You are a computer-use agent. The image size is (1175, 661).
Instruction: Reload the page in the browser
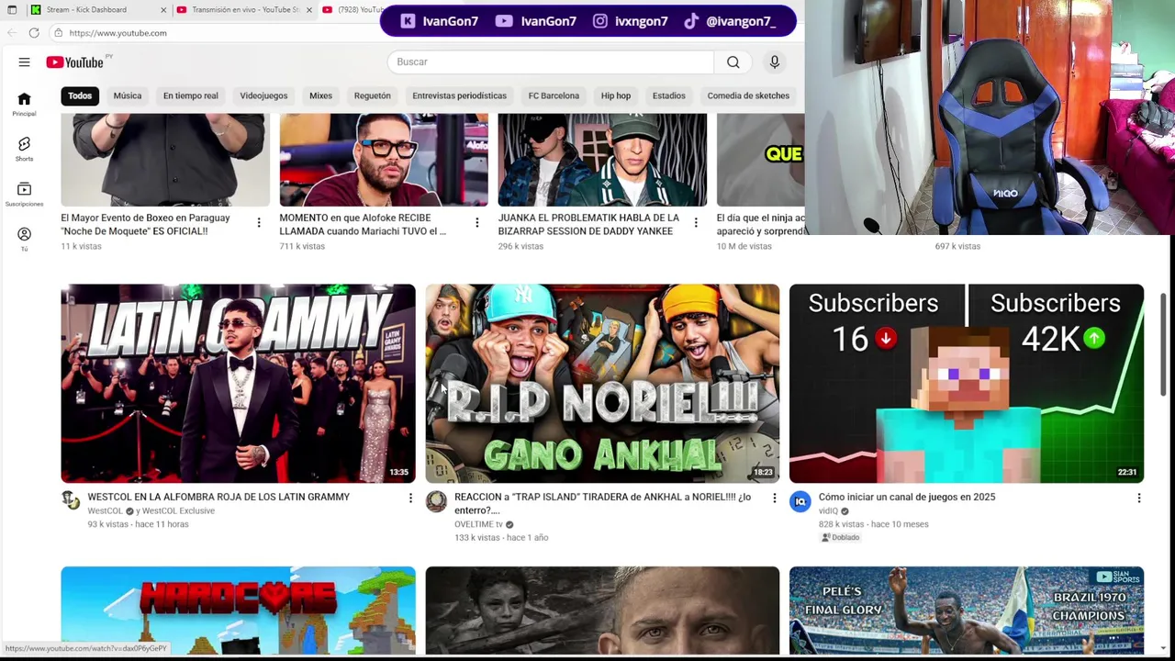[x=34, y=33]
